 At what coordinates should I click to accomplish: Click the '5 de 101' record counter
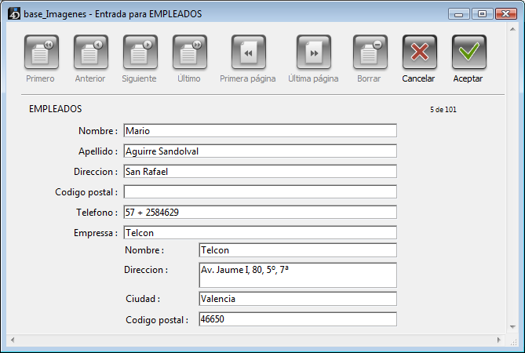click(443, 109)
